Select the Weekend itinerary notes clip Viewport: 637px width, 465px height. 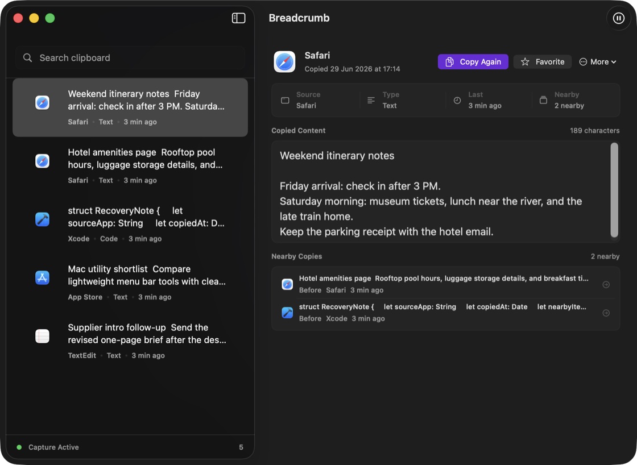click(130, 107)
